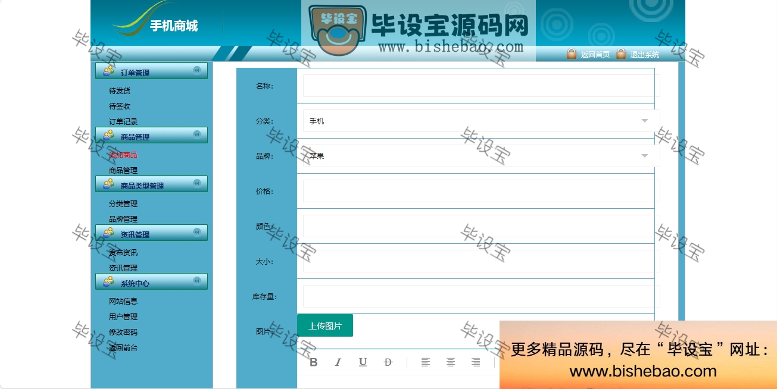This screenshot has height=389, width=777.
Task: Open 用户管理 in the sidebar
Action: coord(123,317)
